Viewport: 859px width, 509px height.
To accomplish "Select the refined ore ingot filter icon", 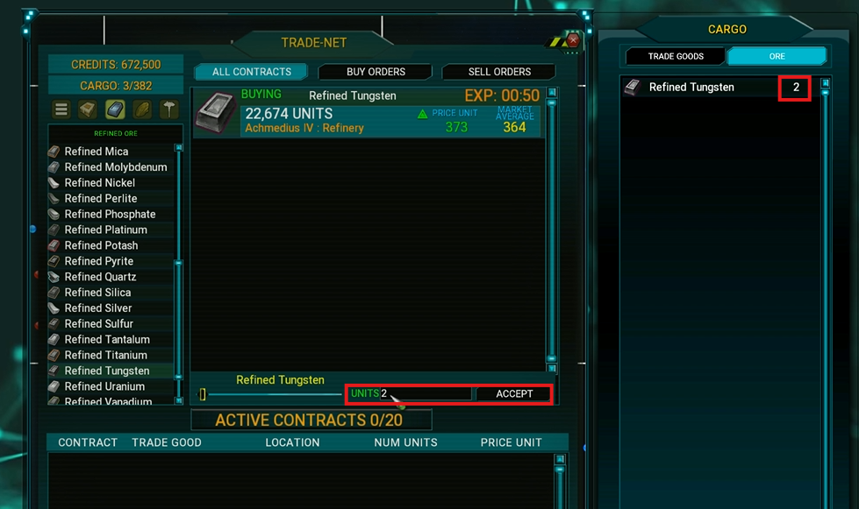I will (115, 110).
